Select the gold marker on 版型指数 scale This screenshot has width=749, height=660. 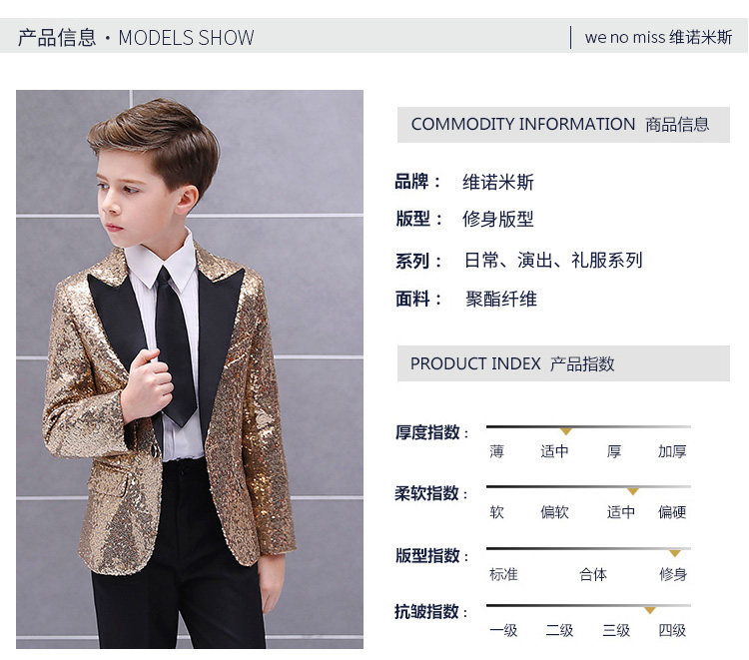point(674,553)
